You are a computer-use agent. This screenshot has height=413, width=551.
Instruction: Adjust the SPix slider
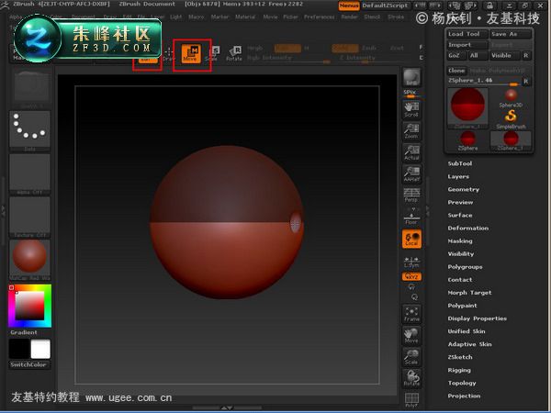pos(410,94)
